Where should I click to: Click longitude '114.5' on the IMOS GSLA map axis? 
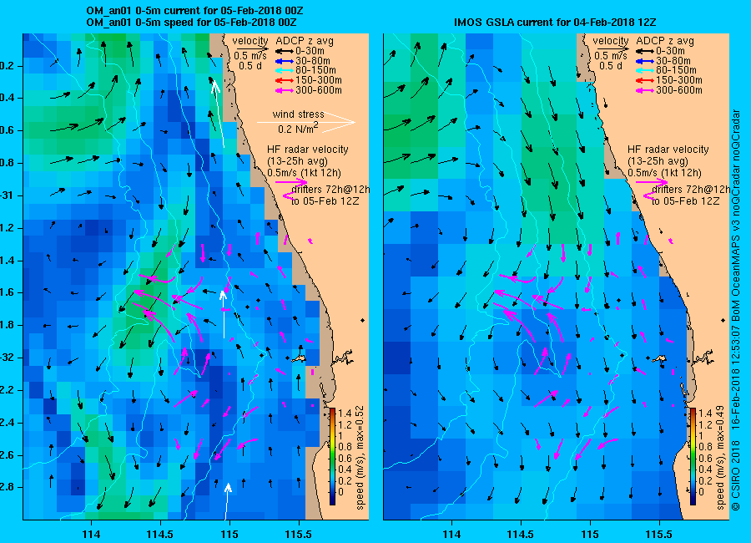click(521, 534)
